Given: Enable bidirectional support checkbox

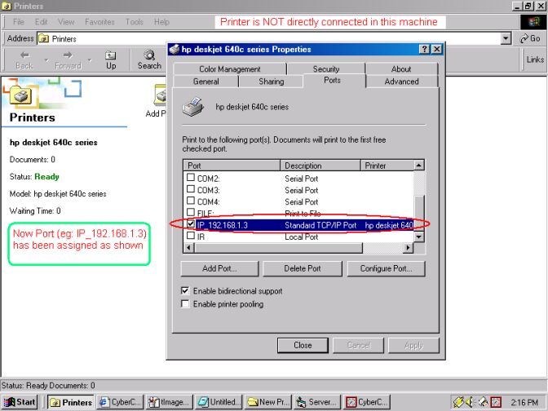Looking at the screenshot, I should point(186,291).
